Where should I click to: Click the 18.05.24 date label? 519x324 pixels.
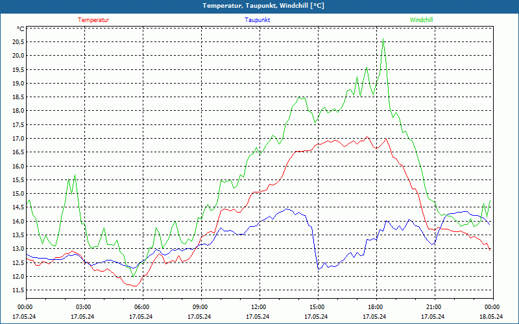[491, 316]
